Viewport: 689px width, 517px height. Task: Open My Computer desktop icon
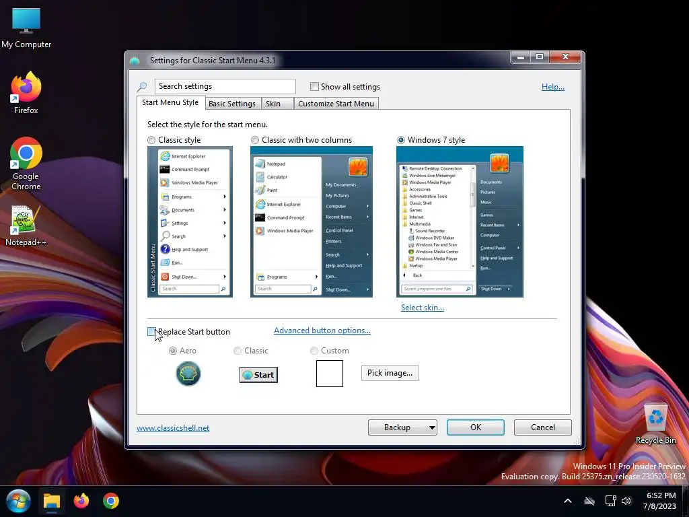[26, 28]
